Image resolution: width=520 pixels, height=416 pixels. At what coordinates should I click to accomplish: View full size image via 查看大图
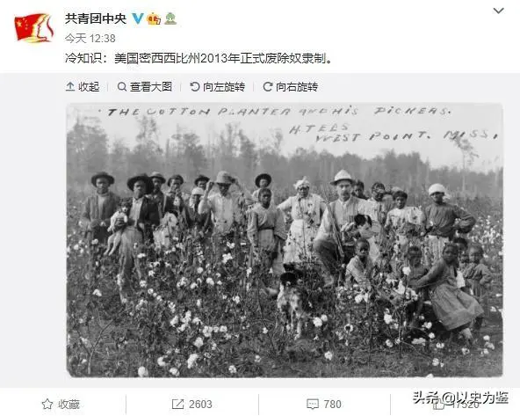click(145, 87)
